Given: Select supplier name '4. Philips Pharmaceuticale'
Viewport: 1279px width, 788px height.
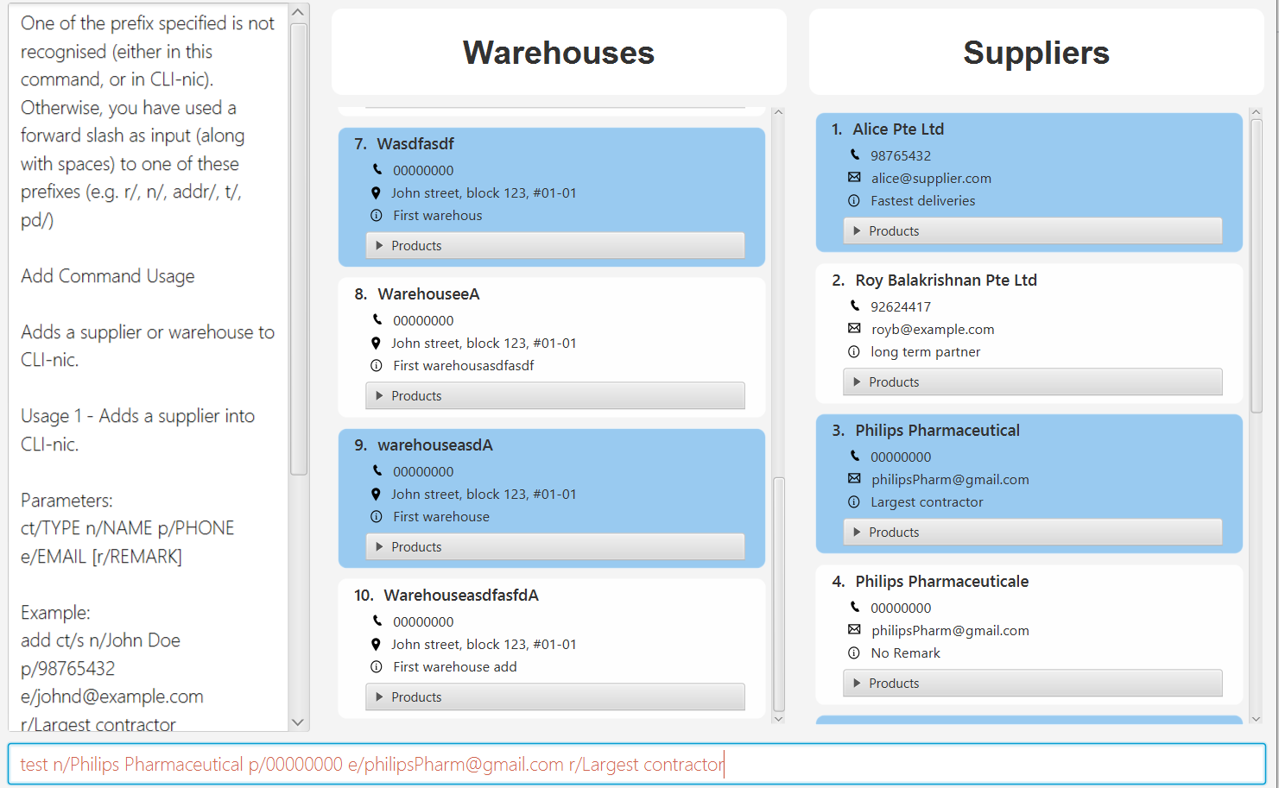Looking at the screenshot, I should coord(930,581).
